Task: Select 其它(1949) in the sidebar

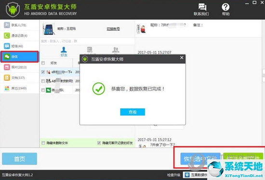Action: (19, 88)
